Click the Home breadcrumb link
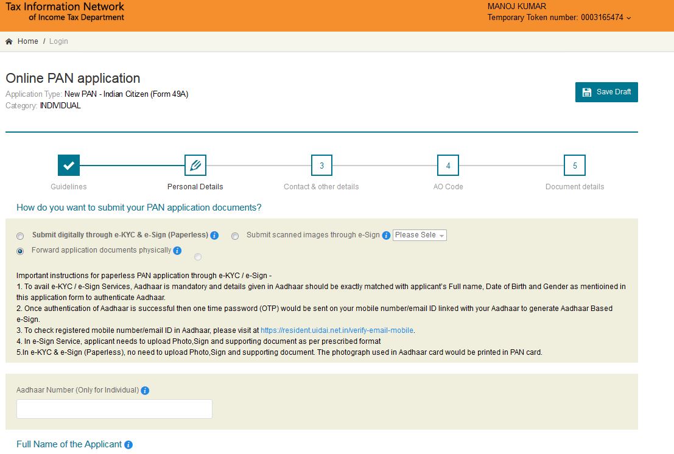The width and height of the screenshot is (674, 454). pyautogui.click(x=28, y=41)
